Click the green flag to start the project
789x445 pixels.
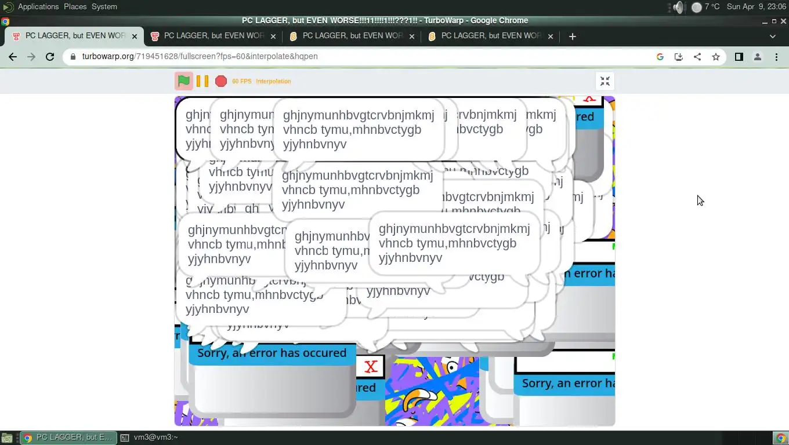[184, 81]
